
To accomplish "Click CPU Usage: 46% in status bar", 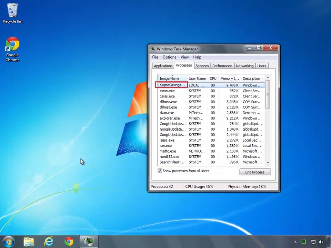I will [199, 187].
